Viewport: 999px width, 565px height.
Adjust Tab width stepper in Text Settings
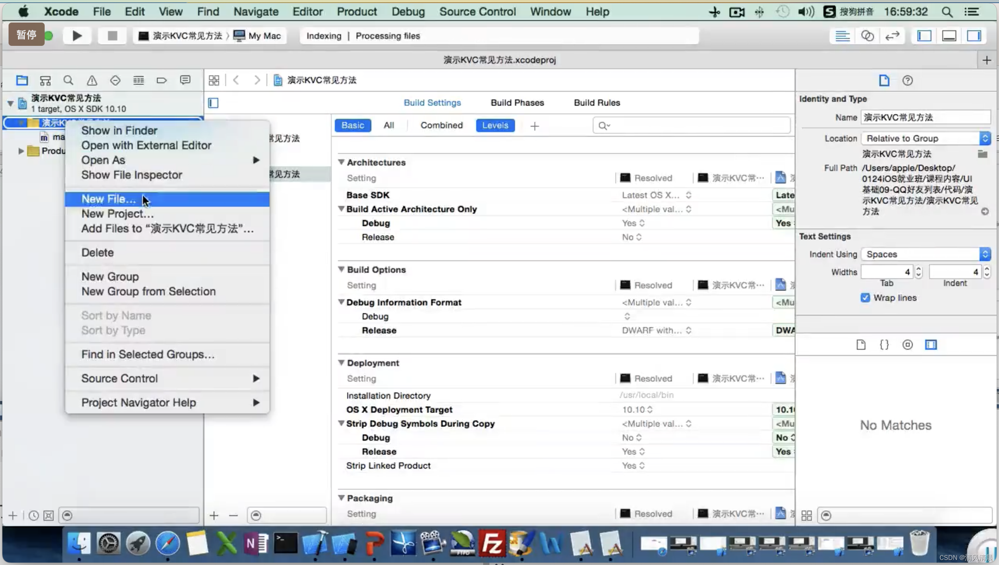pyautogui.click(x=917, y=272)
